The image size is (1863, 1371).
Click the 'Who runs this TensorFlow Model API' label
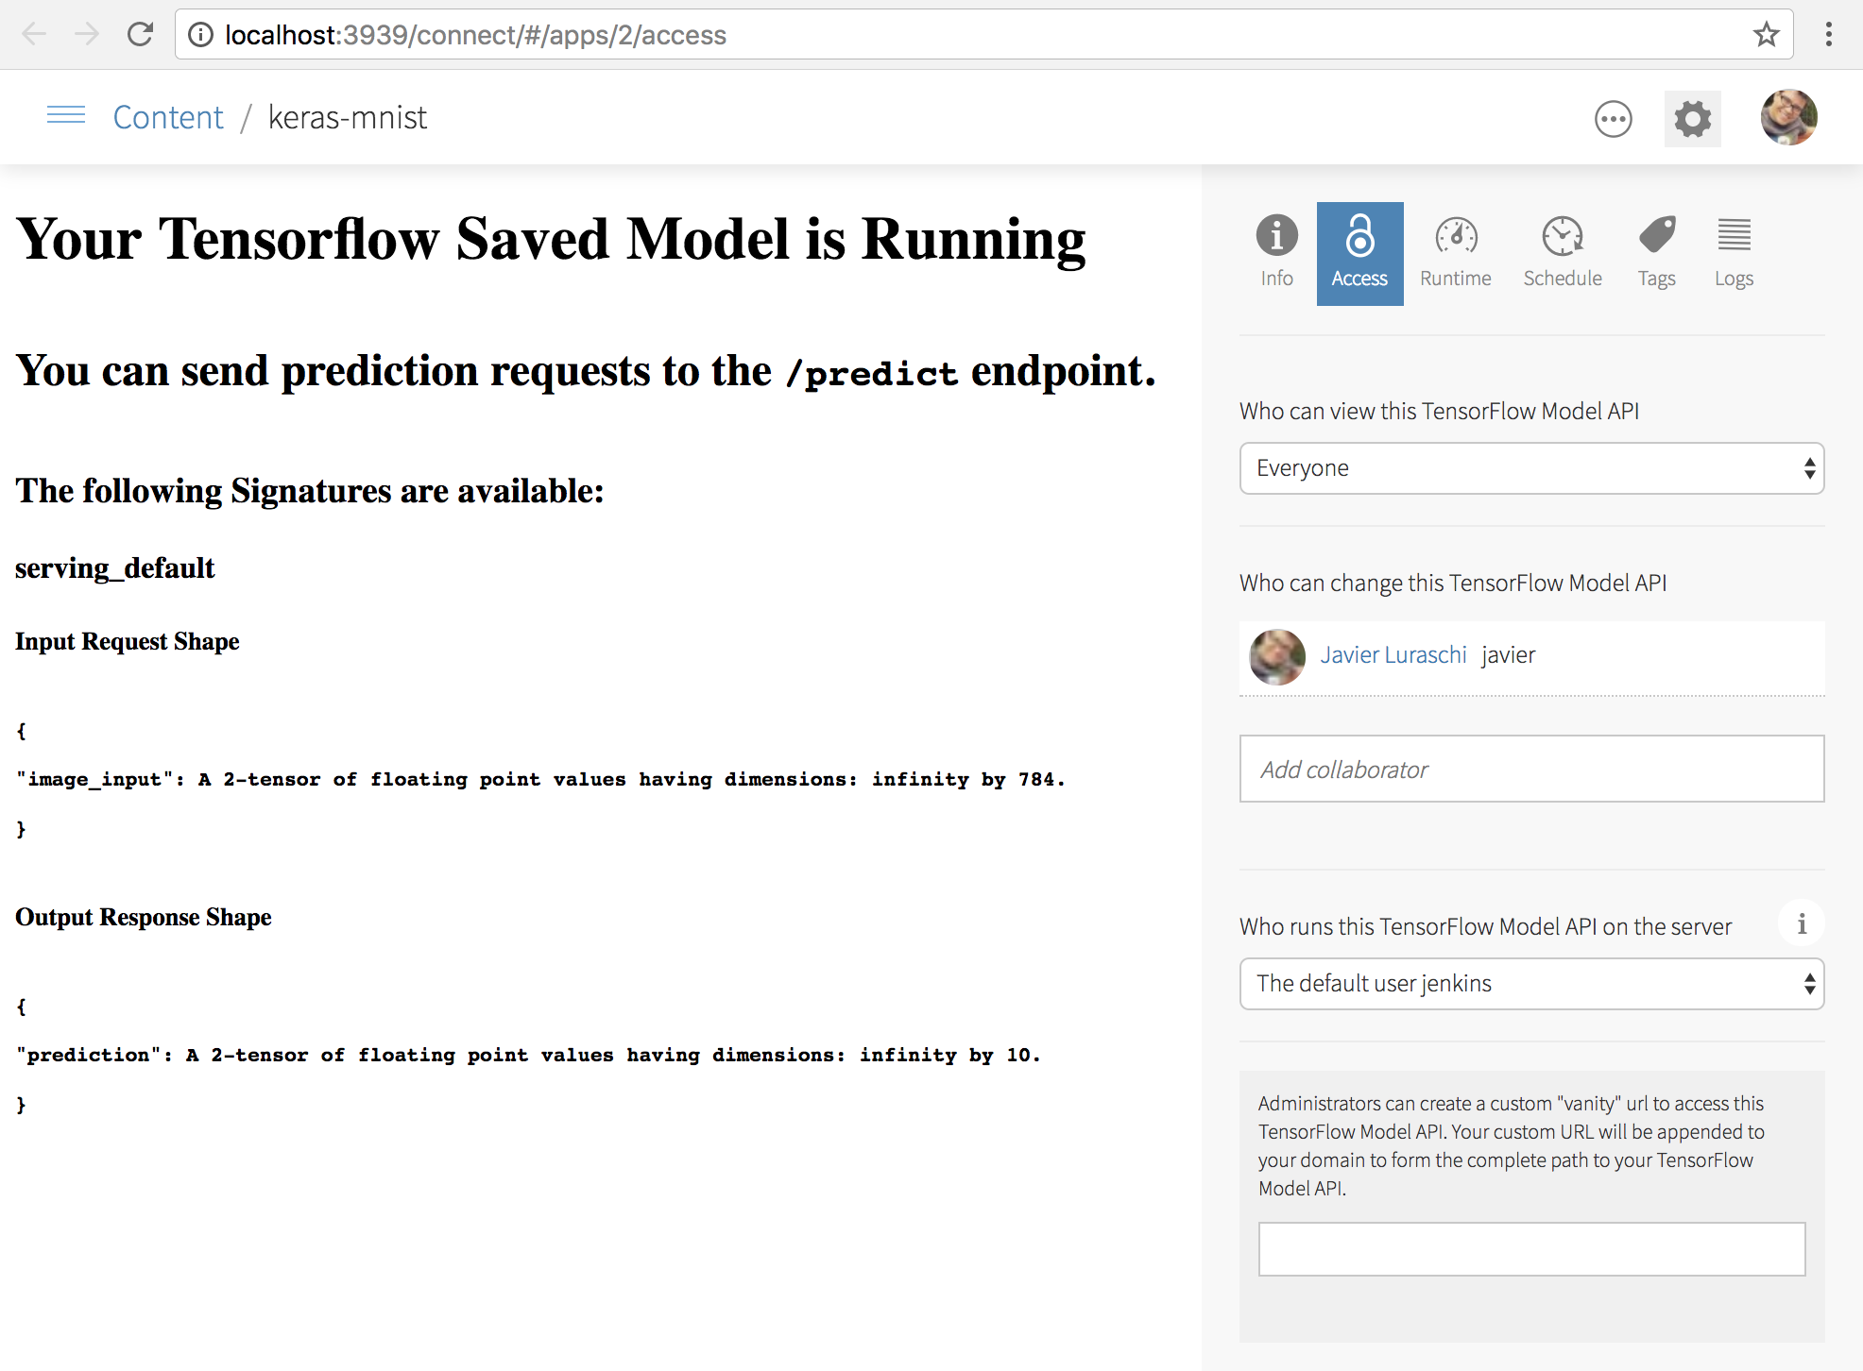(1485, 926)
